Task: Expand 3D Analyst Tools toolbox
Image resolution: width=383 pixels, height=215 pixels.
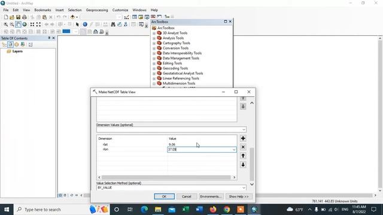Action: click(154, 33)
